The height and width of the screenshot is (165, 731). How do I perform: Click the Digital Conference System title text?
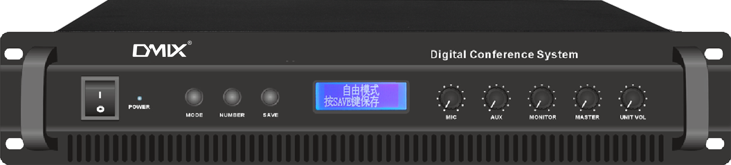(x=504, y=55)
